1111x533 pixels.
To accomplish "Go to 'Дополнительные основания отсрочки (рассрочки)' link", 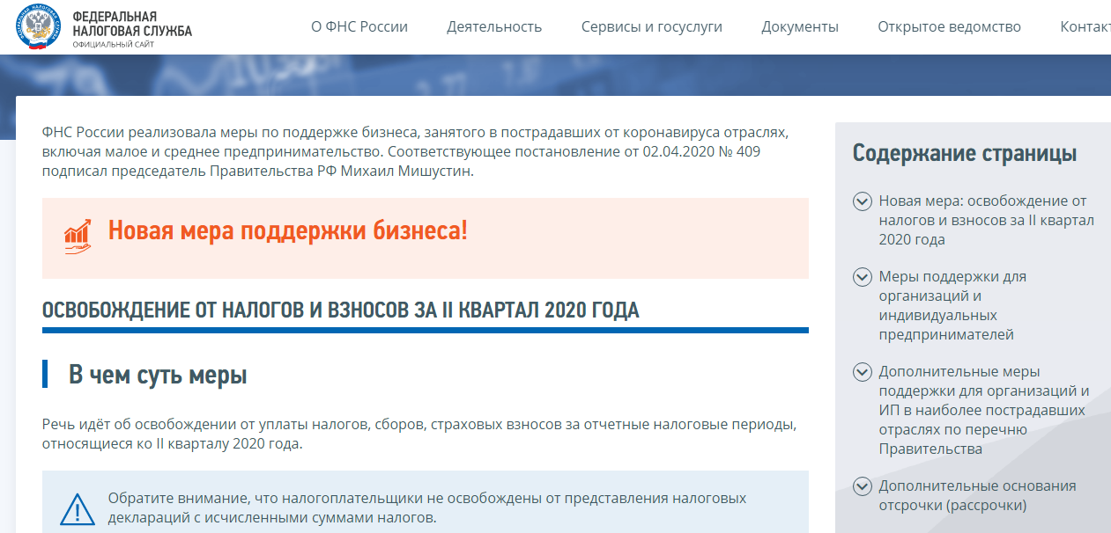I will pyautogui.click(x=977, y=495).
